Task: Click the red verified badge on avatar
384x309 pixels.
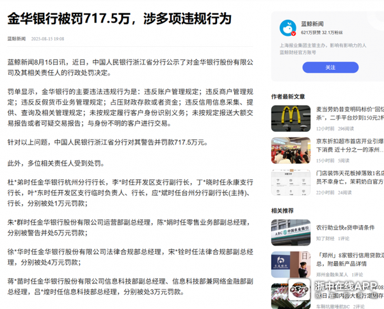Action: click(x=293, y=33)
